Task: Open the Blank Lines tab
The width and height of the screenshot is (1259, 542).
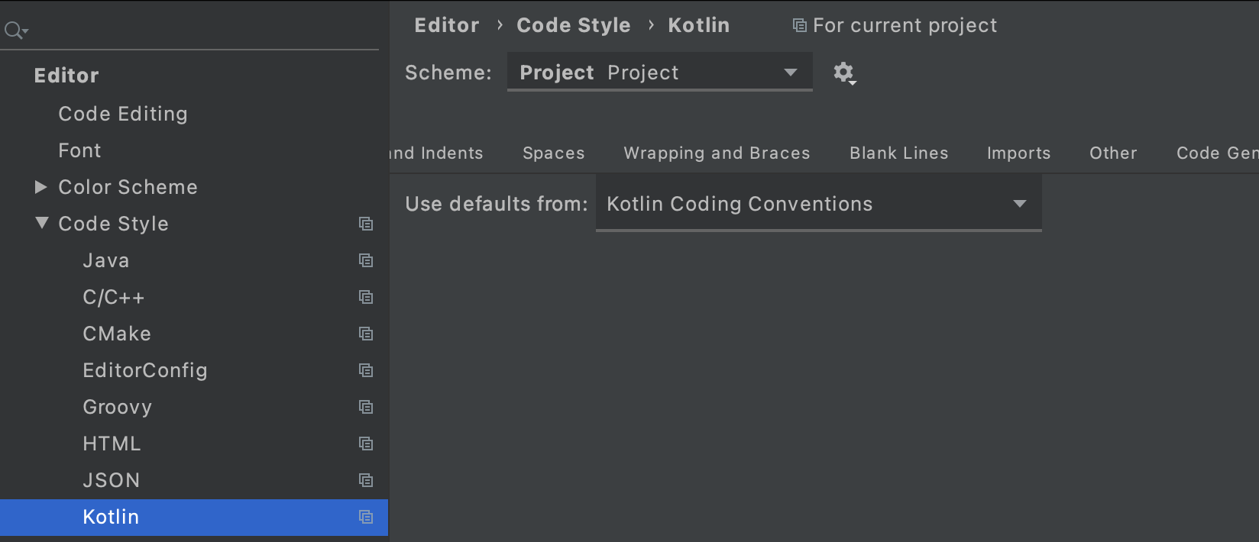Action: (898, 153)
